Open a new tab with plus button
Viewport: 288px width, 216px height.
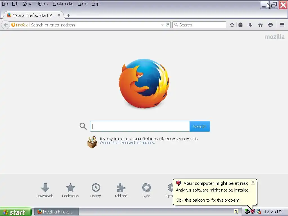pyautogui.click(x=68, y=15)
